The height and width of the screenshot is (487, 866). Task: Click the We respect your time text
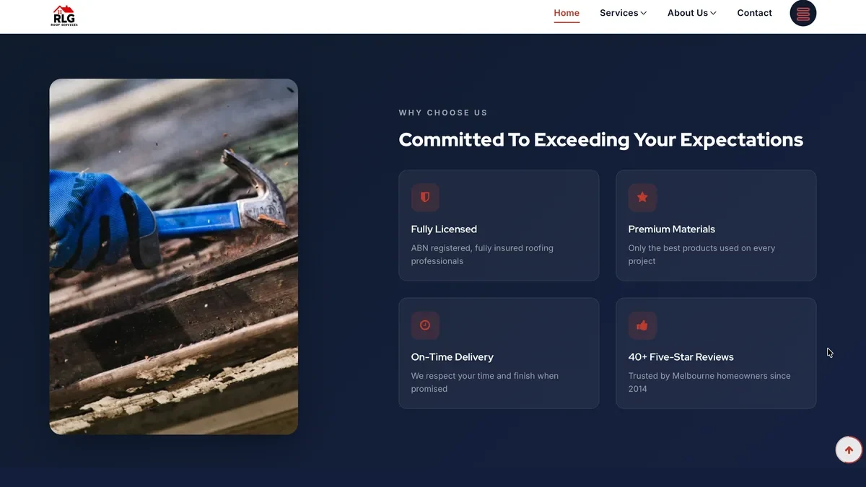coord(485,382)
